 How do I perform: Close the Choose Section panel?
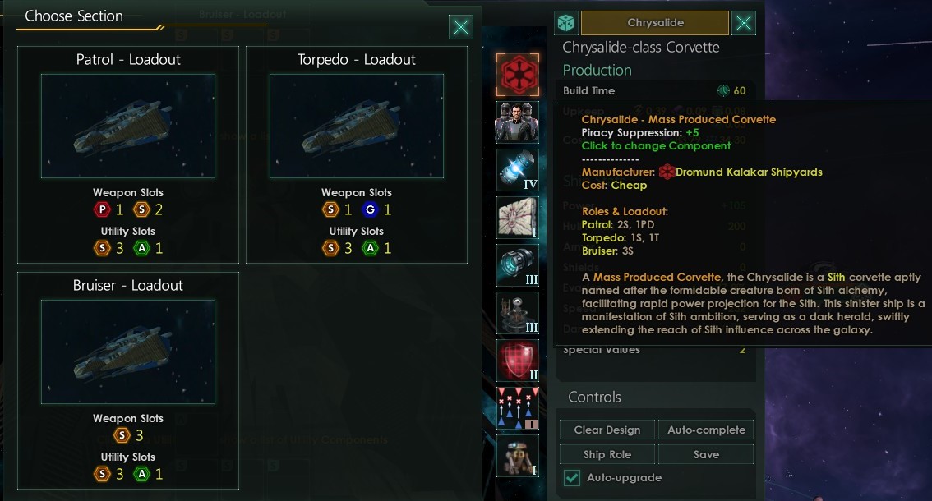coord(460,27)
